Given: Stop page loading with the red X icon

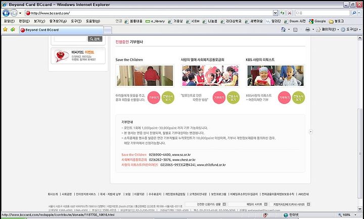Looking at the screenshot, I should pyautogui.click(x=290, y=13).
